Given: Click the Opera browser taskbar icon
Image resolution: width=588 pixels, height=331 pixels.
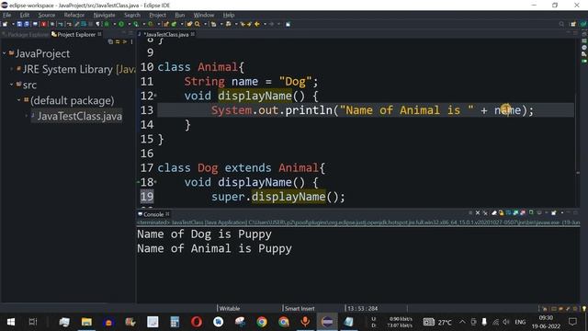Looking at the screenshot, I should [x=197, y=322].
